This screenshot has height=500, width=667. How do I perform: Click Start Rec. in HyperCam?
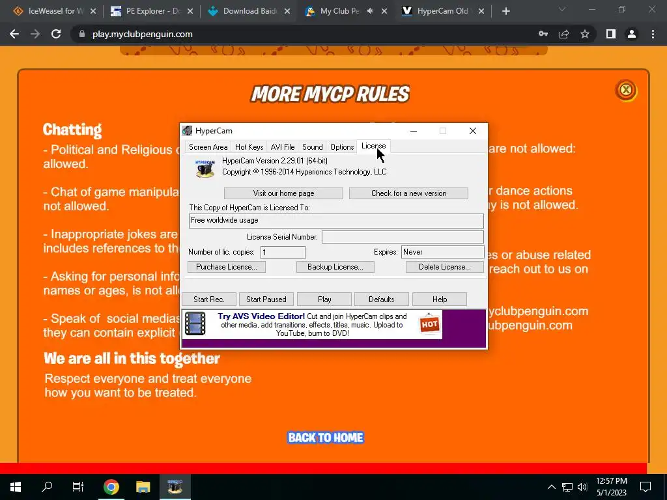click(209, 299)
